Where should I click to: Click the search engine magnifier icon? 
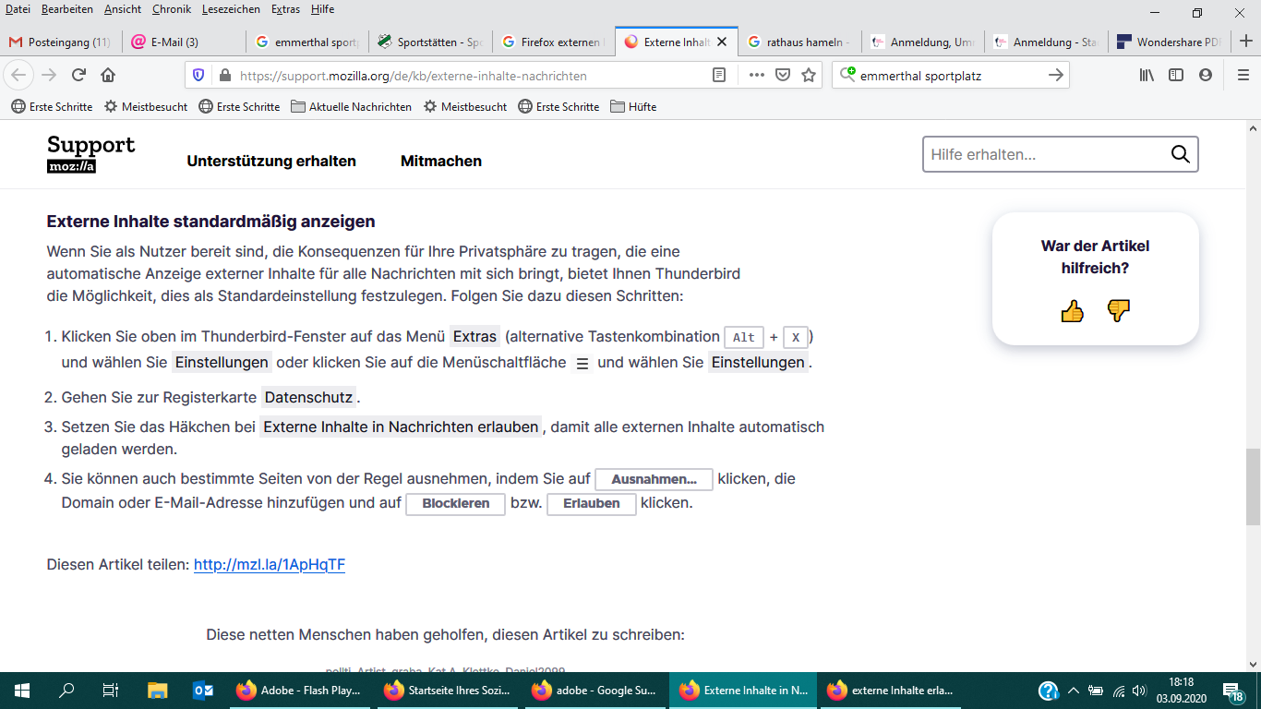847,75
